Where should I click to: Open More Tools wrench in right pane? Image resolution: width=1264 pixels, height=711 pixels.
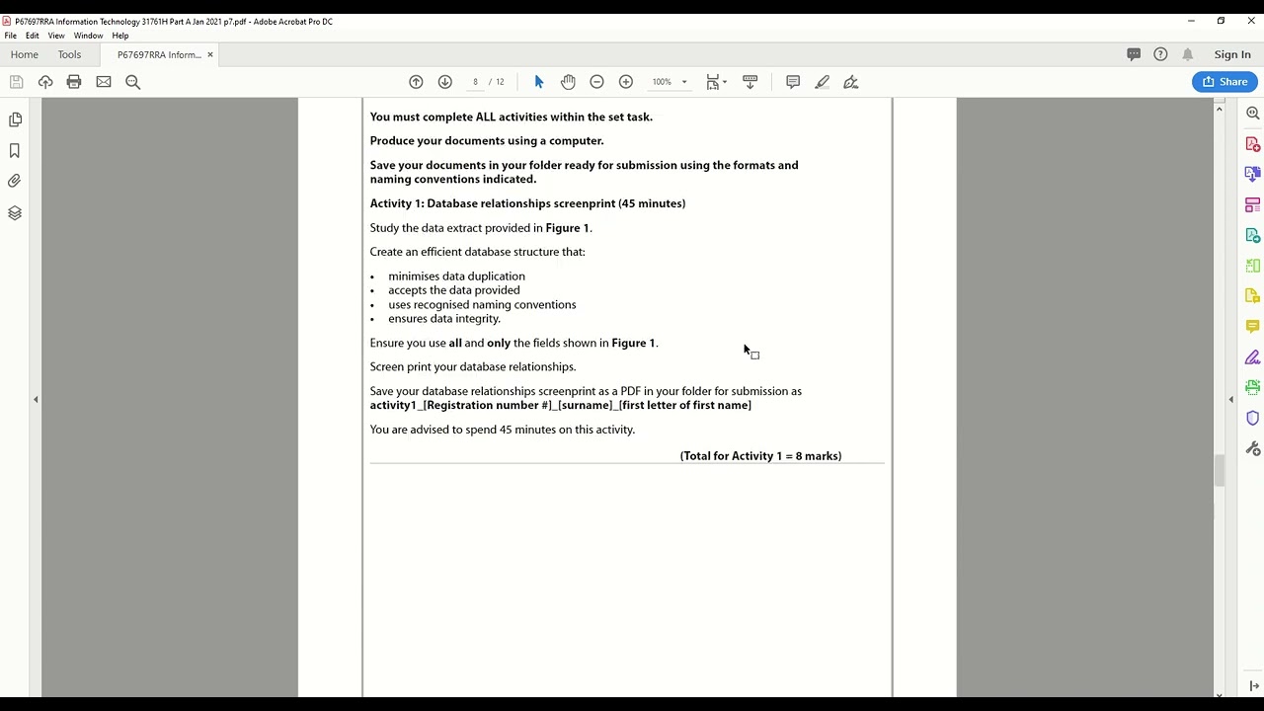(1253, 448)
